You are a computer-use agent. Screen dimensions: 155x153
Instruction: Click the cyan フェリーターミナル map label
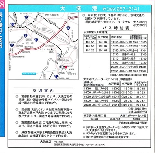[29, 74]
